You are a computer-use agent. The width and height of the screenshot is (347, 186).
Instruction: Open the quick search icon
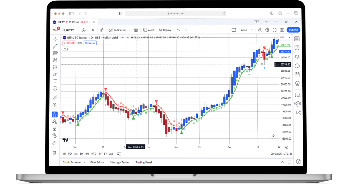[260, 30]
